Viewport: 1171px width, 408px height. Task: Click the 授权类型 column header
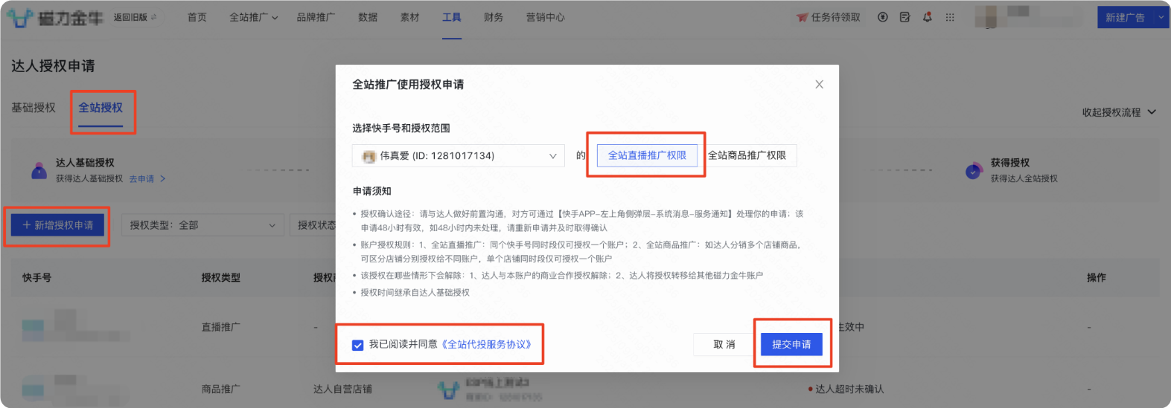pyautogui.click(x=221, y=277)
